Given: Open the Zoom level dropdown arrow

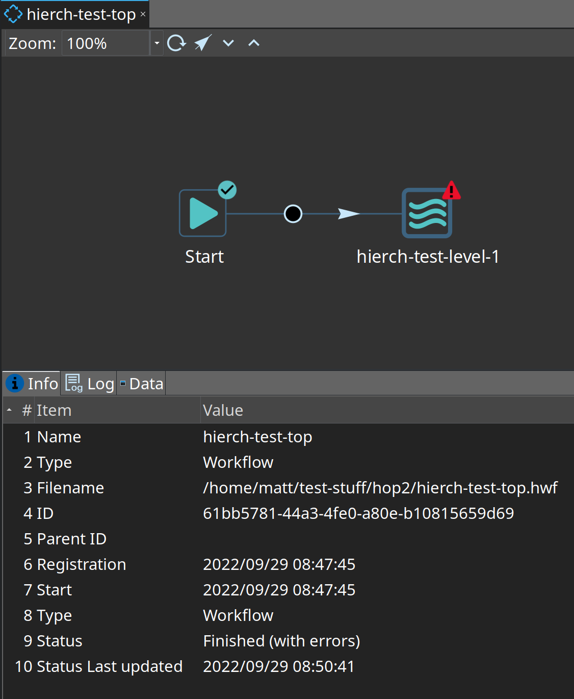Looking at the screenshot, I should coord(157,43).
